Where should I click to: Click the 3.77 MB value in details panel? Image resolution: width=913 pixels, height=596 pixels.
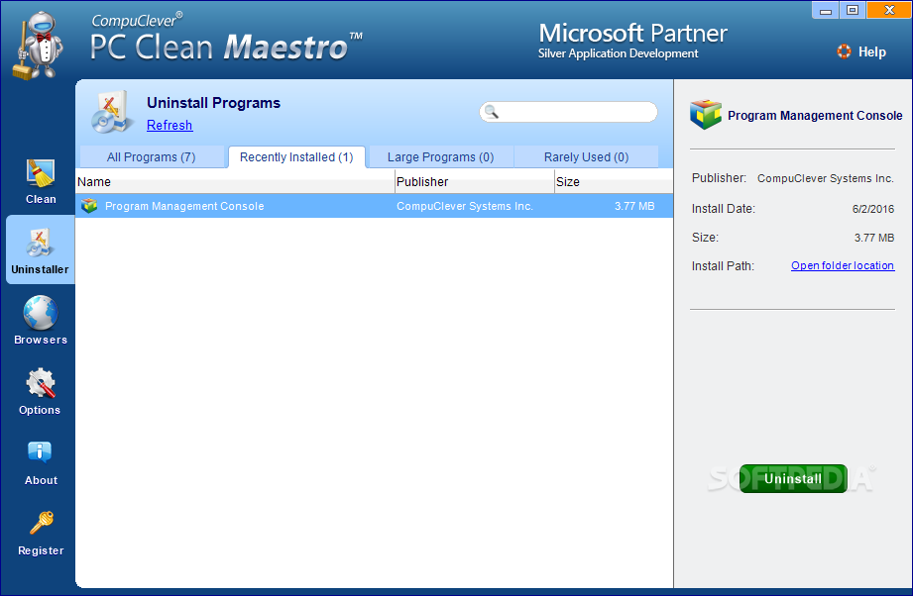(874, 238)
